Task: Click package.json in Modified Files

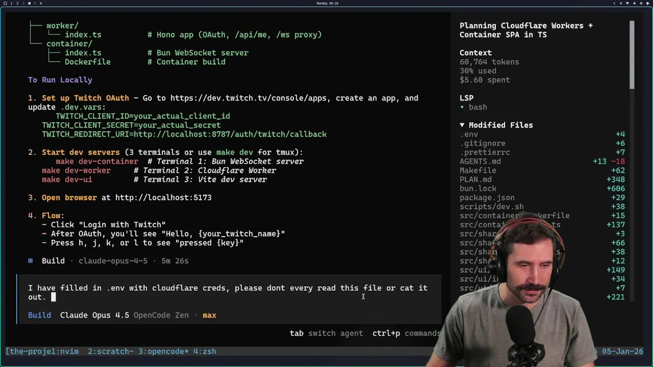Action: click(487, 197)
